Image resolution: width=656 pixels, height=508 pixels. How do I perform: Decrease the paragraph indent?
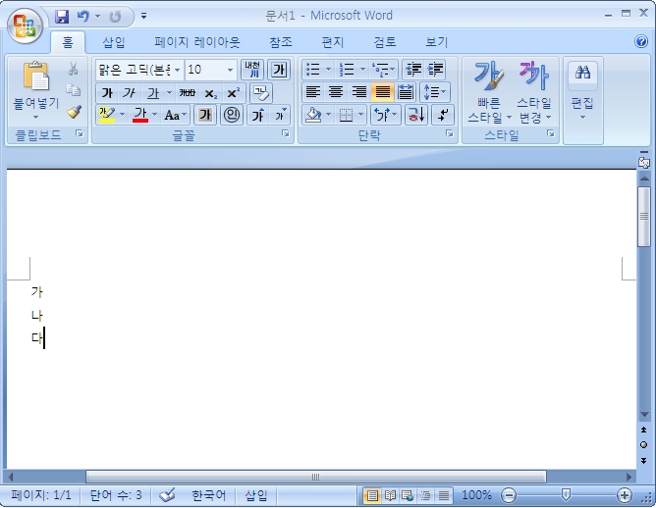pyautogui.click(x=413, y=70)
